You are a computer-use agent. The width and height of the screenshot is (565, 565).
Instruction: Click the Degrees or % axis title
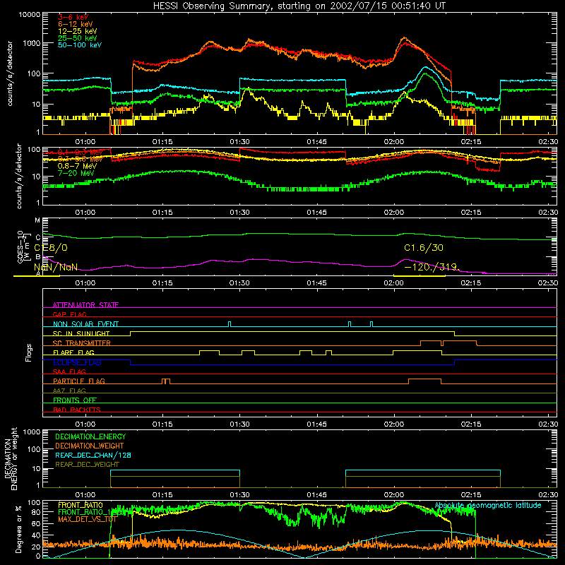18,529
